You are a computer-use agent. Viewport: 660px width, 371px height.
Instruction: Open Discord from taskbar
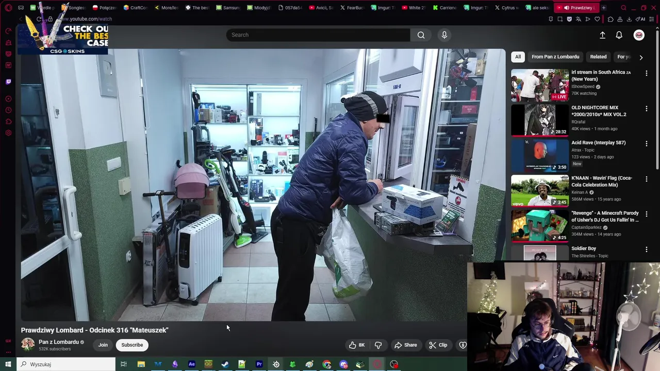pos(344,364)
